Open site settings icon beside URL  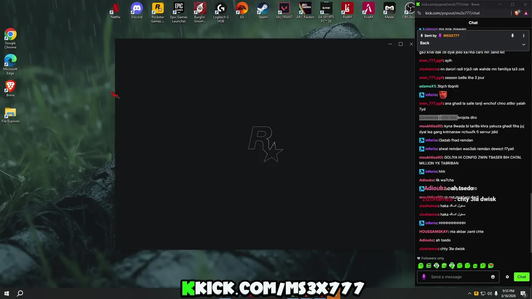tap(419, 13)
